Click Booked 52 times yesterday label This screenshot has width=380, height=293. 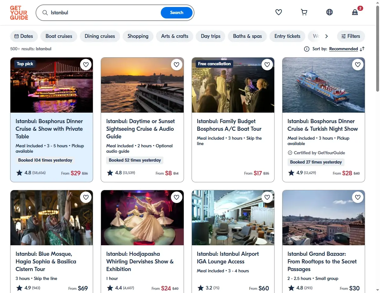135,160
